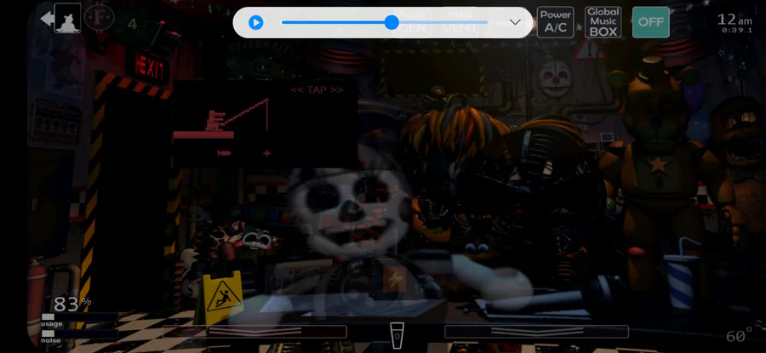Click the back arrow with Freddy icon
The width and height of the screenshot is (766, 353).
pos(60,19)
